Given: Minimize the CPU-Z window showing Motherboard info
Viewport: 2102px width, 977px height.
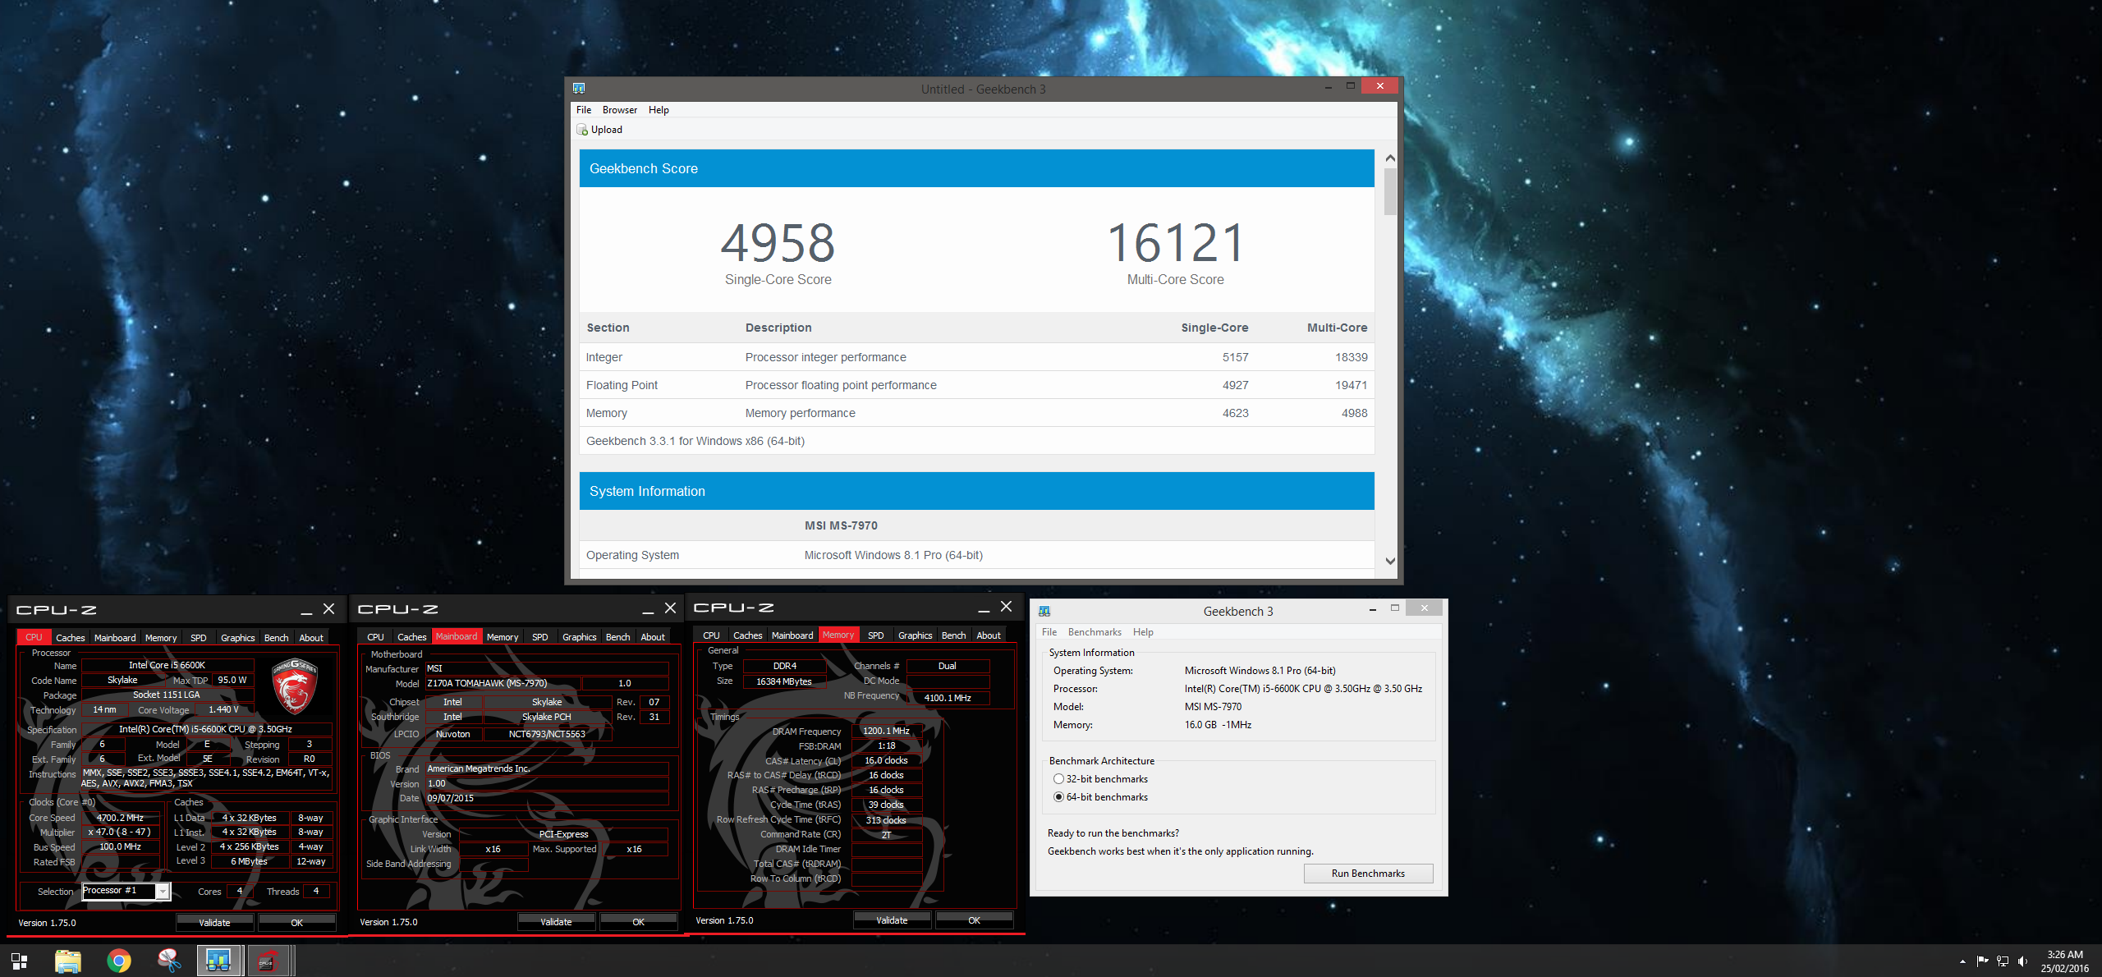Looking at the screenshot, I should 648,609.
